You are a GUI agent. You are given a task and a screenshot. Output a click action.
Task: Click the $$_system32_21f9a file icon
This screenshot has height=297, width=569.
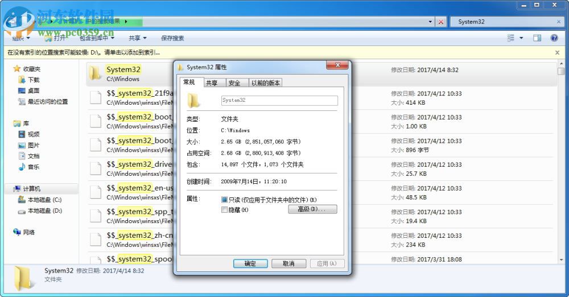click(x=96, y=98)
